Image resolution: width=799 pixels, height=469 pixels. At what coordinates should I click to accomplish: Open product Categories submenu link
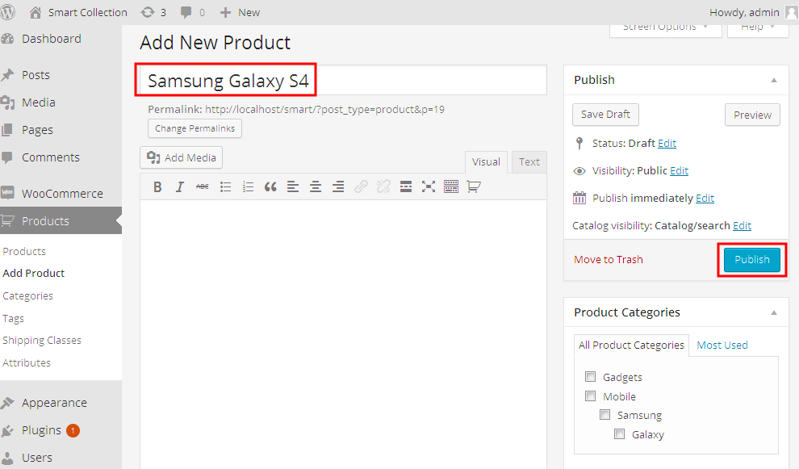pyautogui.click(x=27, y=295)
